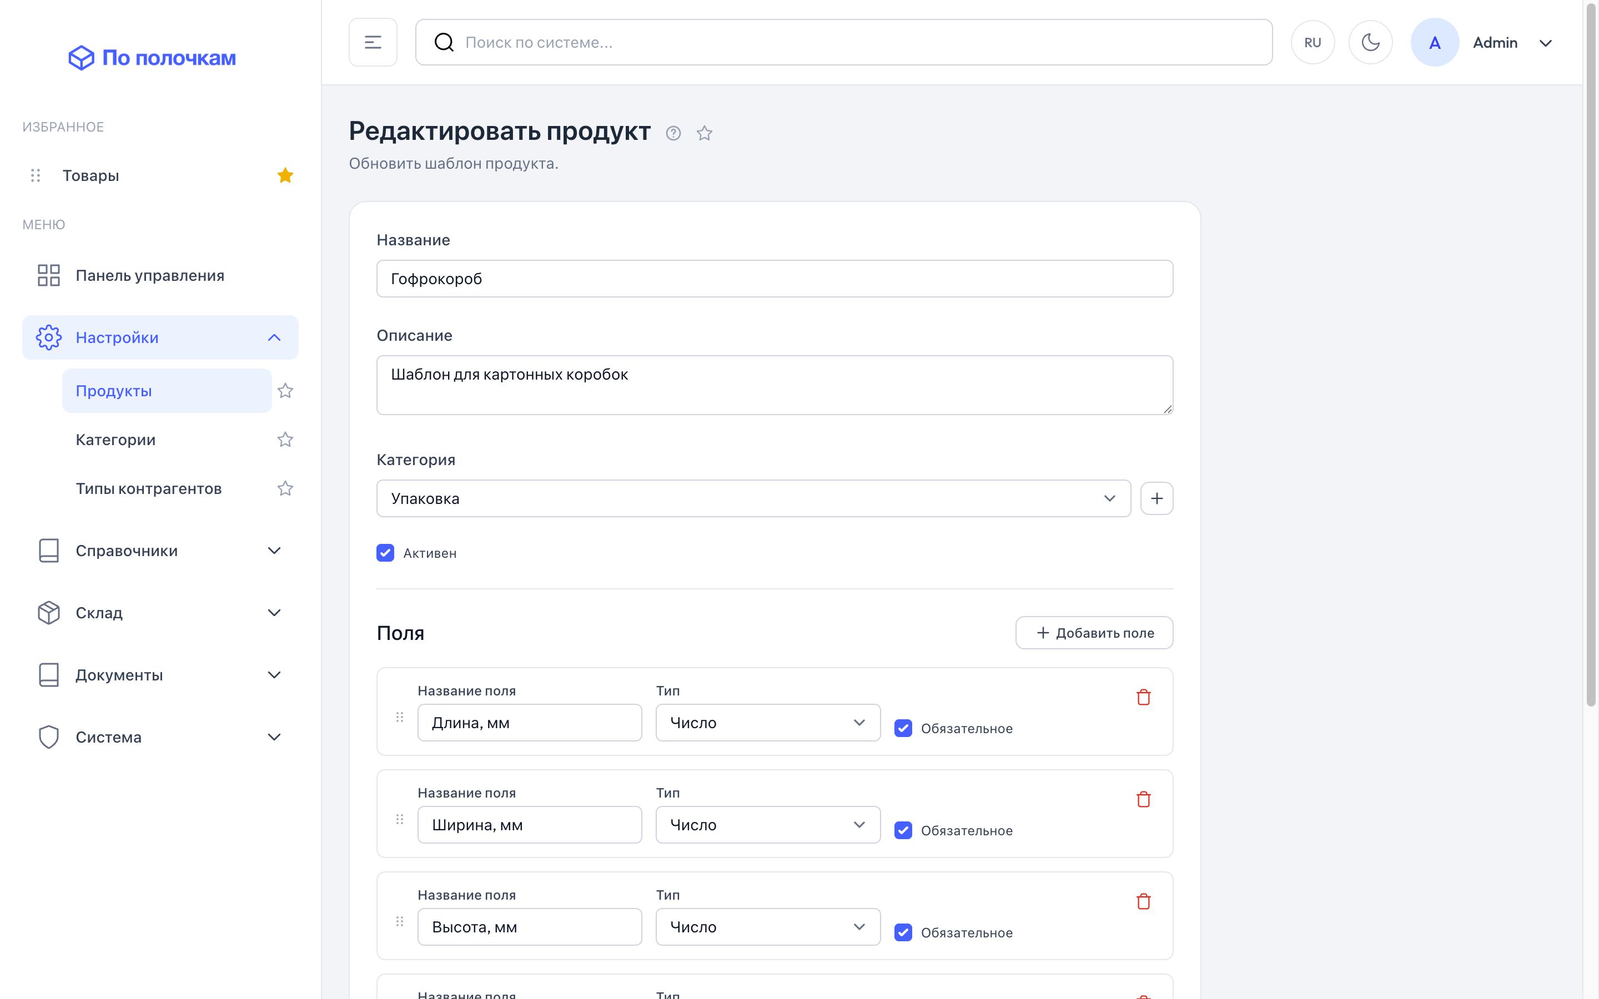Grab drag handle of Длина, мм row
The width and height of the screenshot is (1599, 999).
[x=400, y=717]
